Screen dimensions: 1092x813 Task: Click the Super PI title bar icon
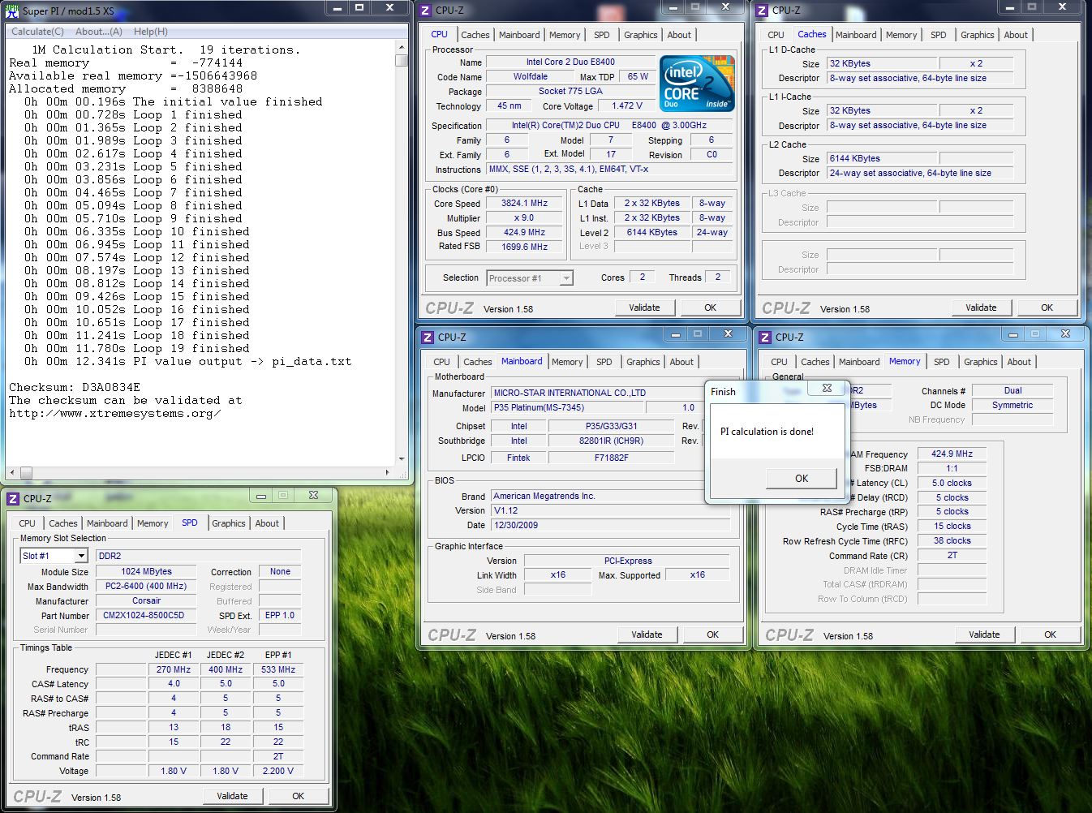tap(12, 11)
